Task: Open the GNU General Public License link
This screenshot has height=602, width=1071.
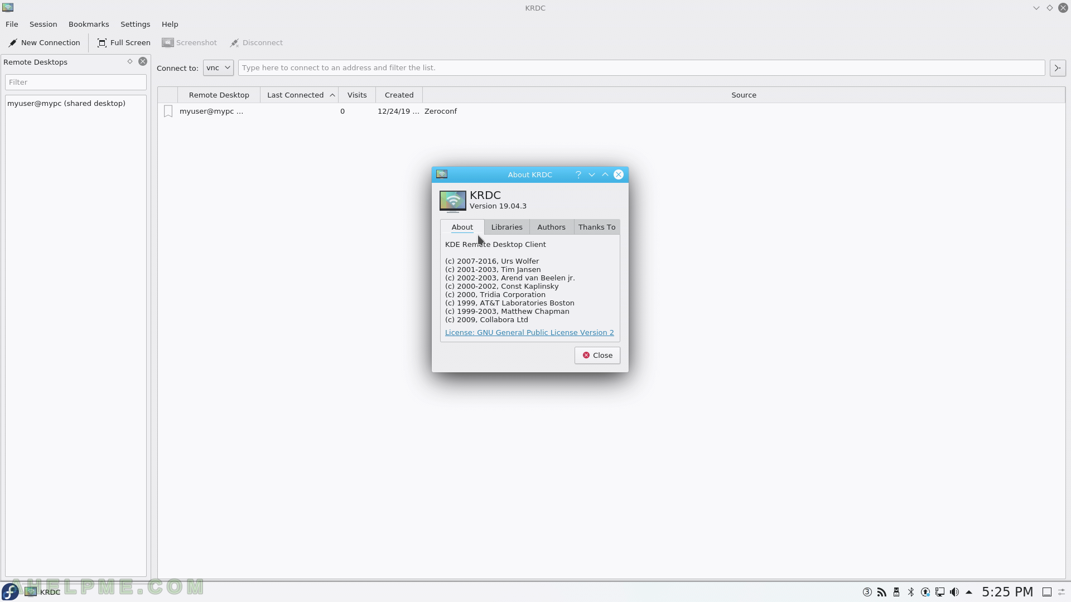Action: (x=529, y=333)
